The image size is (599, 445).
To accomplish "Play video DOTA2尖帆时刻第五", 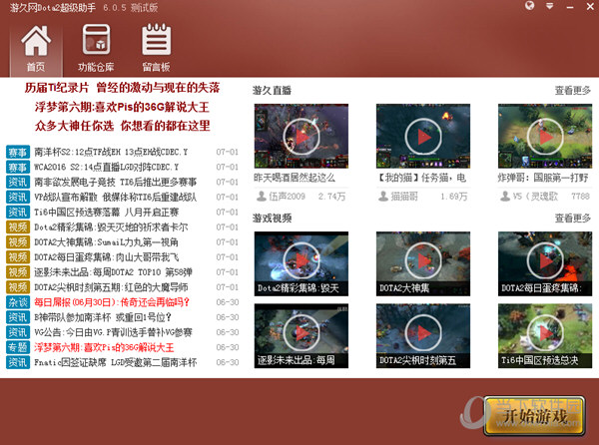I will (x=423, y=336).
